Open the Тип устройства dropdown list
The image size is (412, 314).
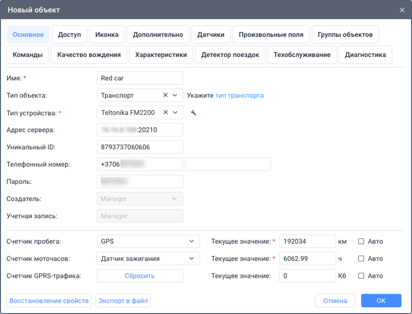[x=175, y=112]
